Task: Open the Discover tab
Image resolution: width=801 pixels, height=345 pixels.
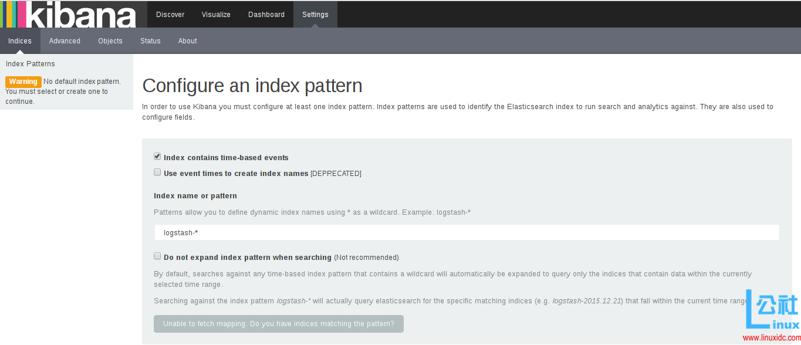Action: pyautogui.click(x=170, y=15)
